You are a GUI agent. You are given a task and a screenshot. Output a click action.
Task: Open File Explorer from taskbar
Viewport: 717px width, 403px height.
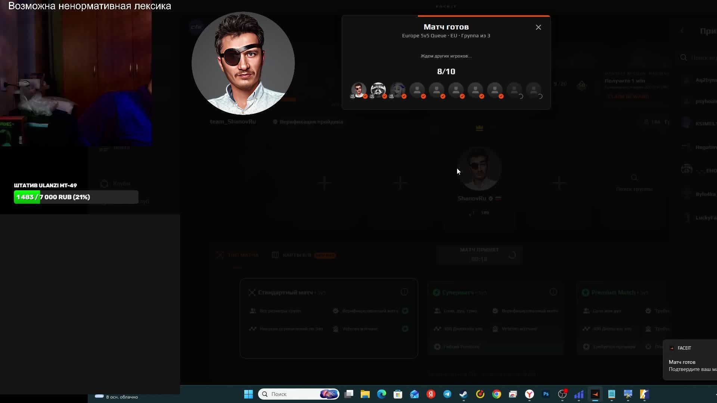click(x=365, y=394)
